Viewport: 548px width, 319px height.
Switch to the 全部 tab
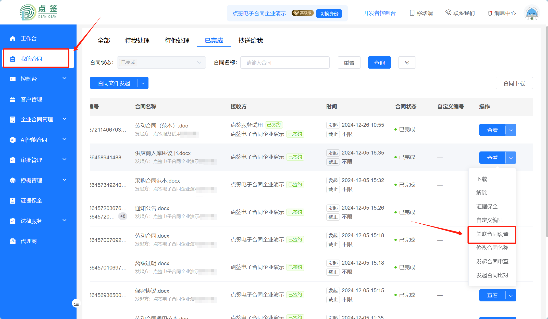pyautogui.click(x=104, y=41)
